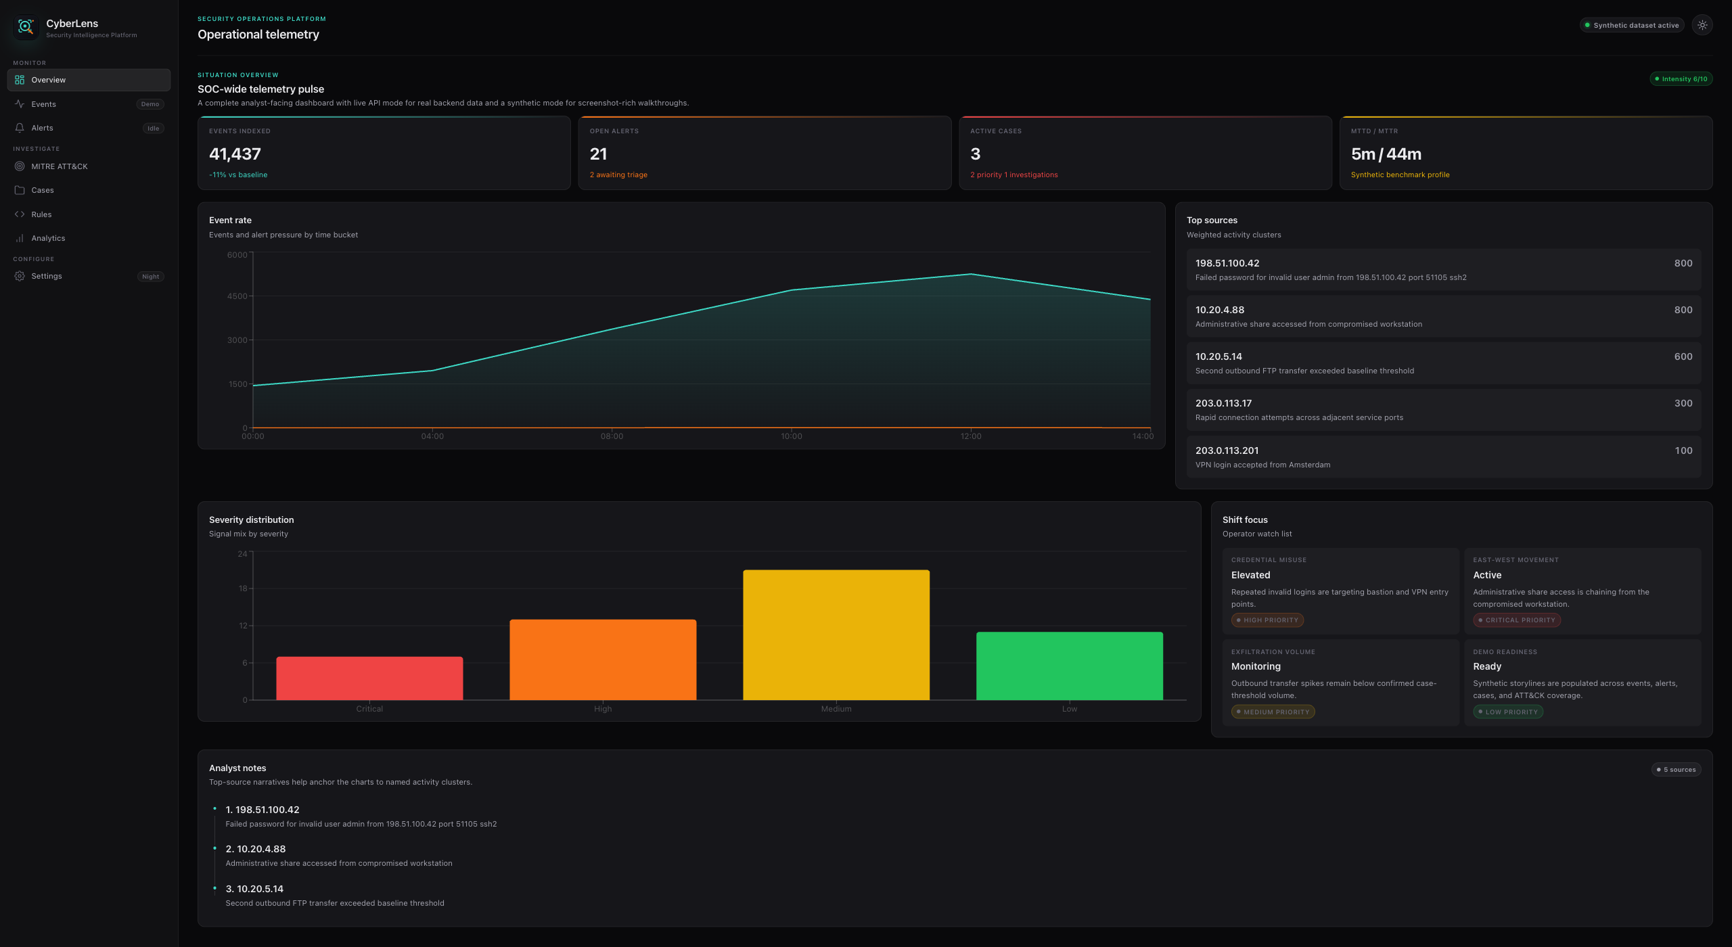Open the Events activity icon

tap(20, 103)
